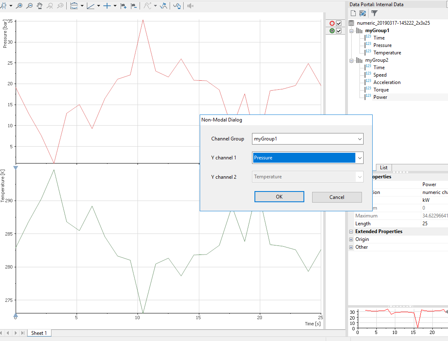Uncheck the red curve legend checkbox

[339, 23]
